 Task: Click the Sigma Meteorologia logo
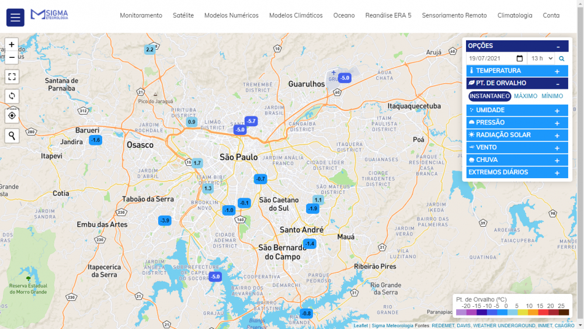50,14
